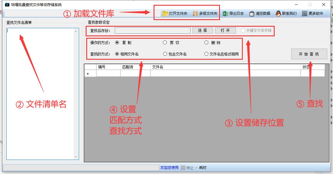
Task: Open the 打开文件夹 label in toolbar
Action: click(x=178, y=13)
